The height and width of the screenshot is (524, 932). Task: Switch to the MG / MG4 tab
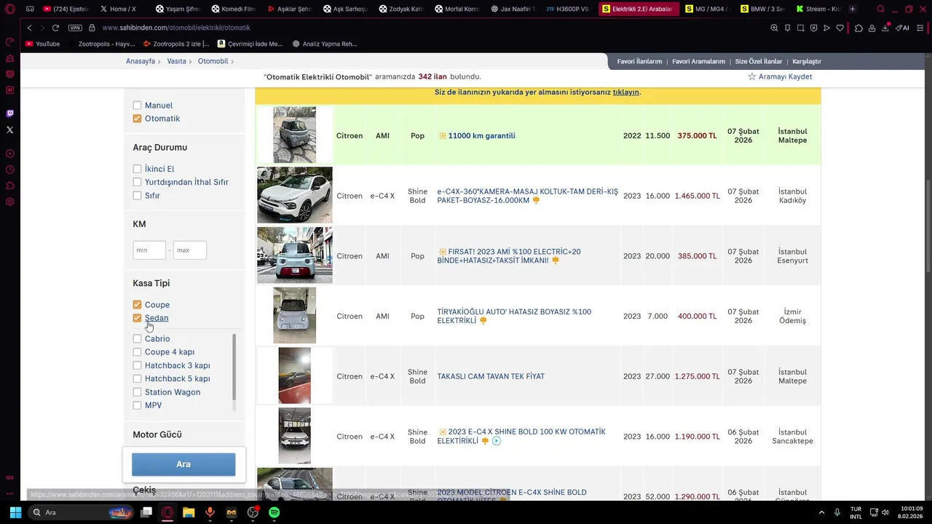pyautogui.click(x=706, y=9)
